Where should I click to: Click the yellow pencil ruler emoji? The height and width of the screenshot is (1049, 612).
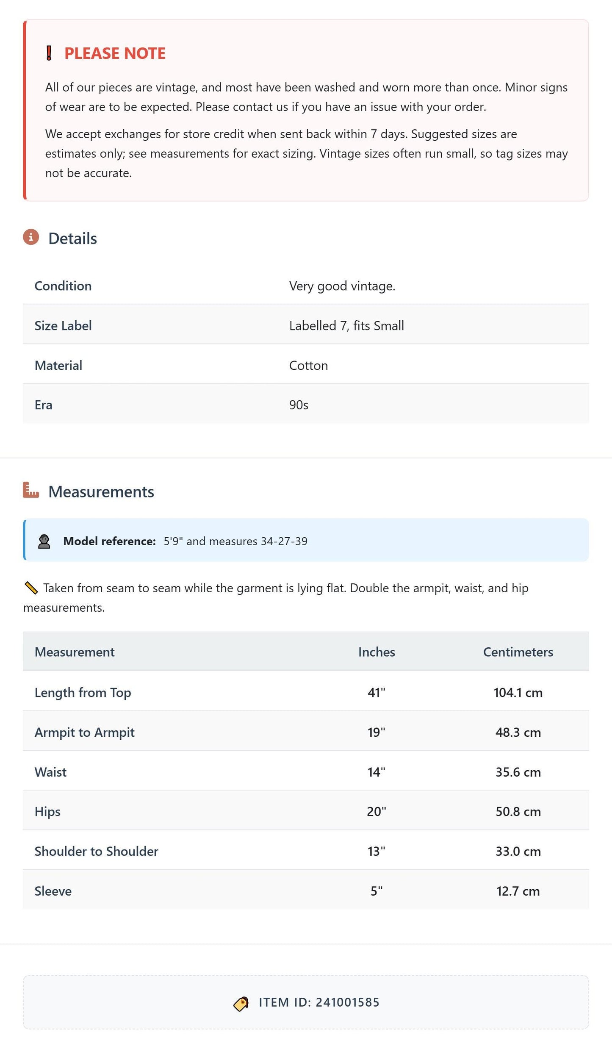coord(31,588)
